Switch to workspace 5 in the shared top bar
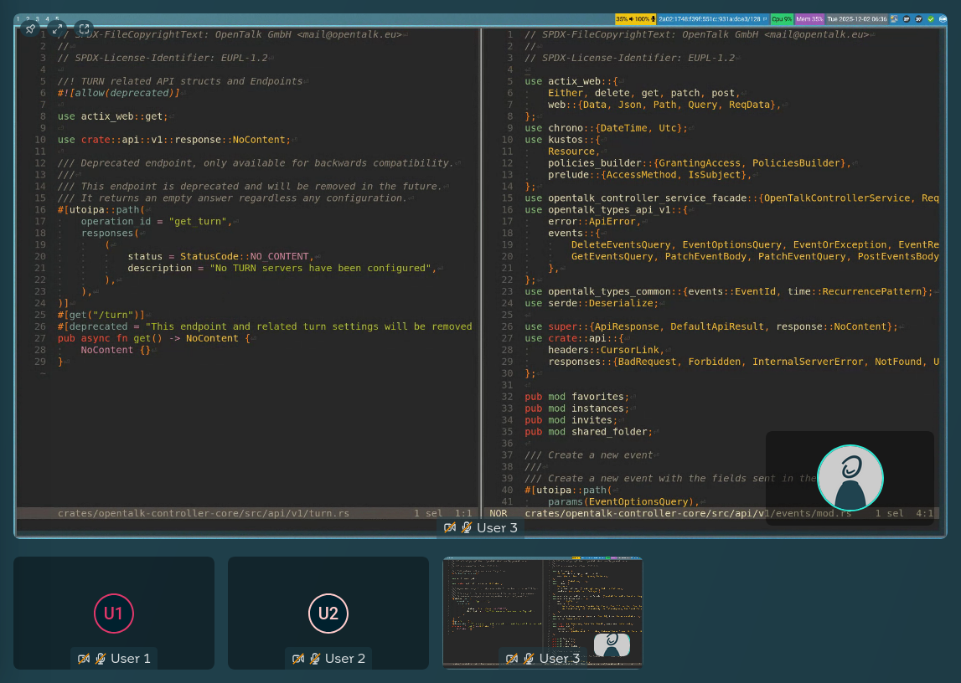The width and height of the screenshot is (961, 683). tap(56, 18)
